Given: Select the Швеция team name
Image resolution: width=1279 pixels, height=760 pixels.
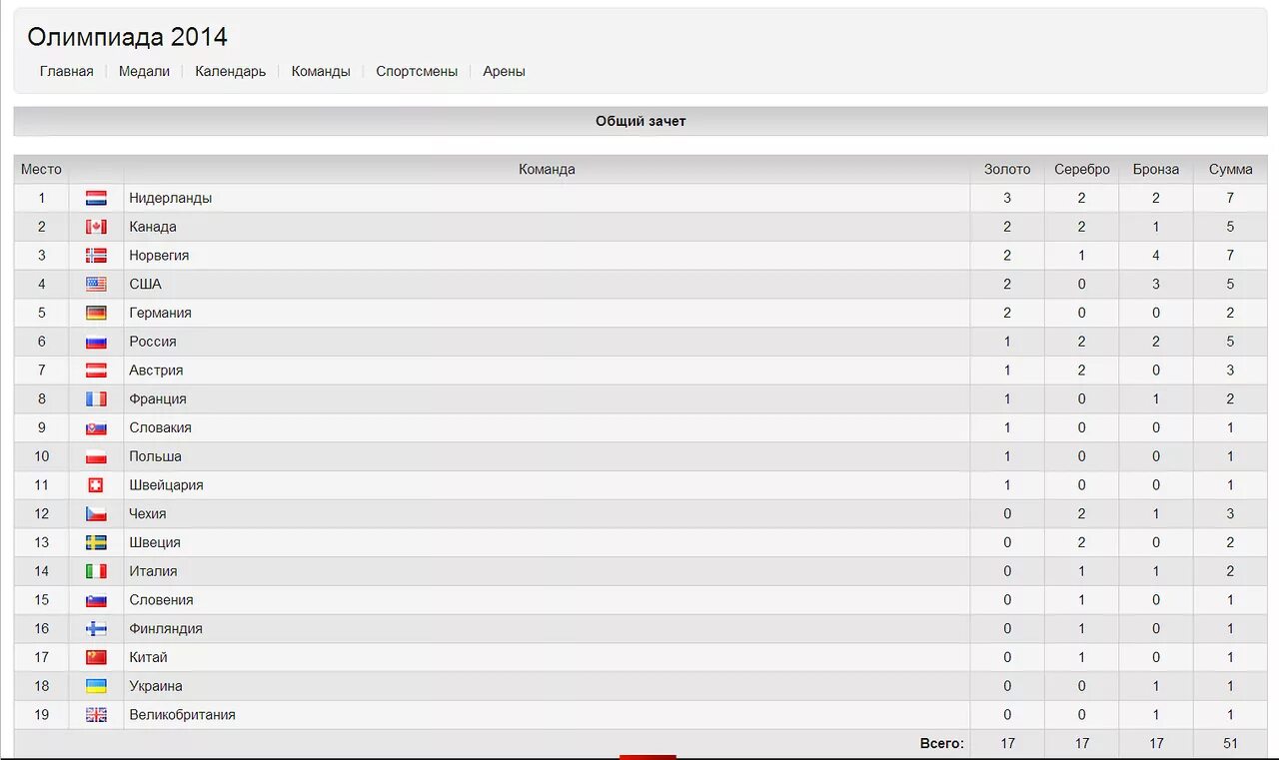Looking at the screenshot, I should [x=155, y=542].
